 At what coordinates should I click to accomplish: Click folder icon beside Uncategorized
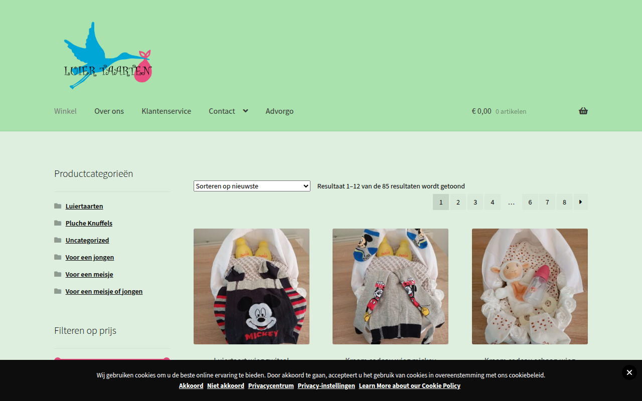point(58,240)
